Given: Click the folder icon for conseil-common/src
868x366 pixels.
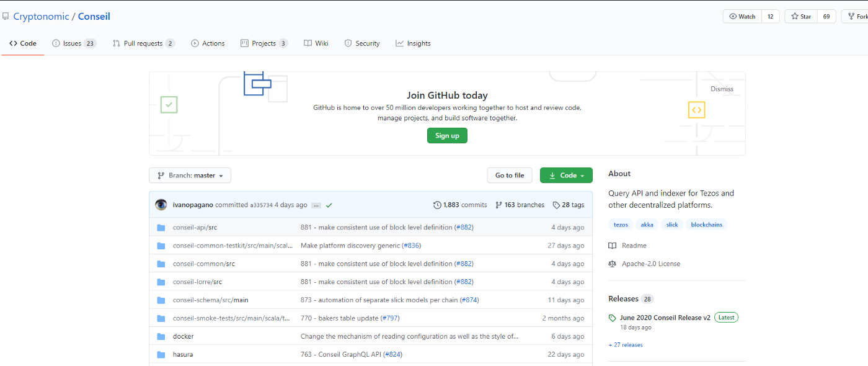Looking at the screenshot, I should 161,264.
